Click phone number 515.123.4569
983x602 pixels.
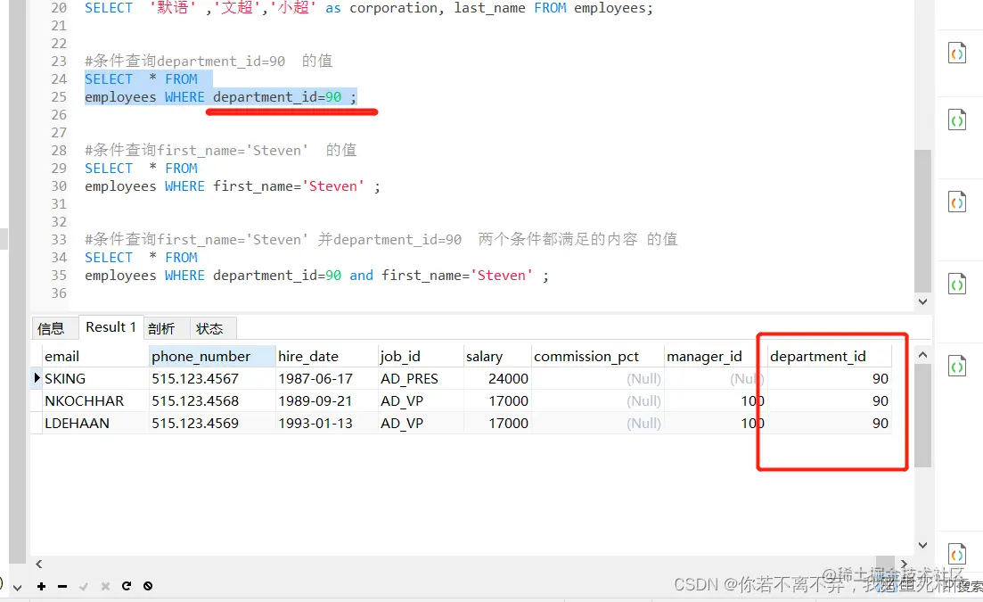(212, 424)
